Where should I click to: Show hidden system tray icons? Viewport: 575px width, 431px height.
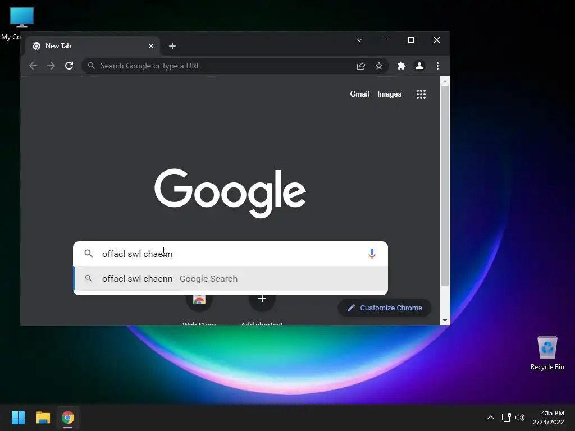[x=491, y=418]
